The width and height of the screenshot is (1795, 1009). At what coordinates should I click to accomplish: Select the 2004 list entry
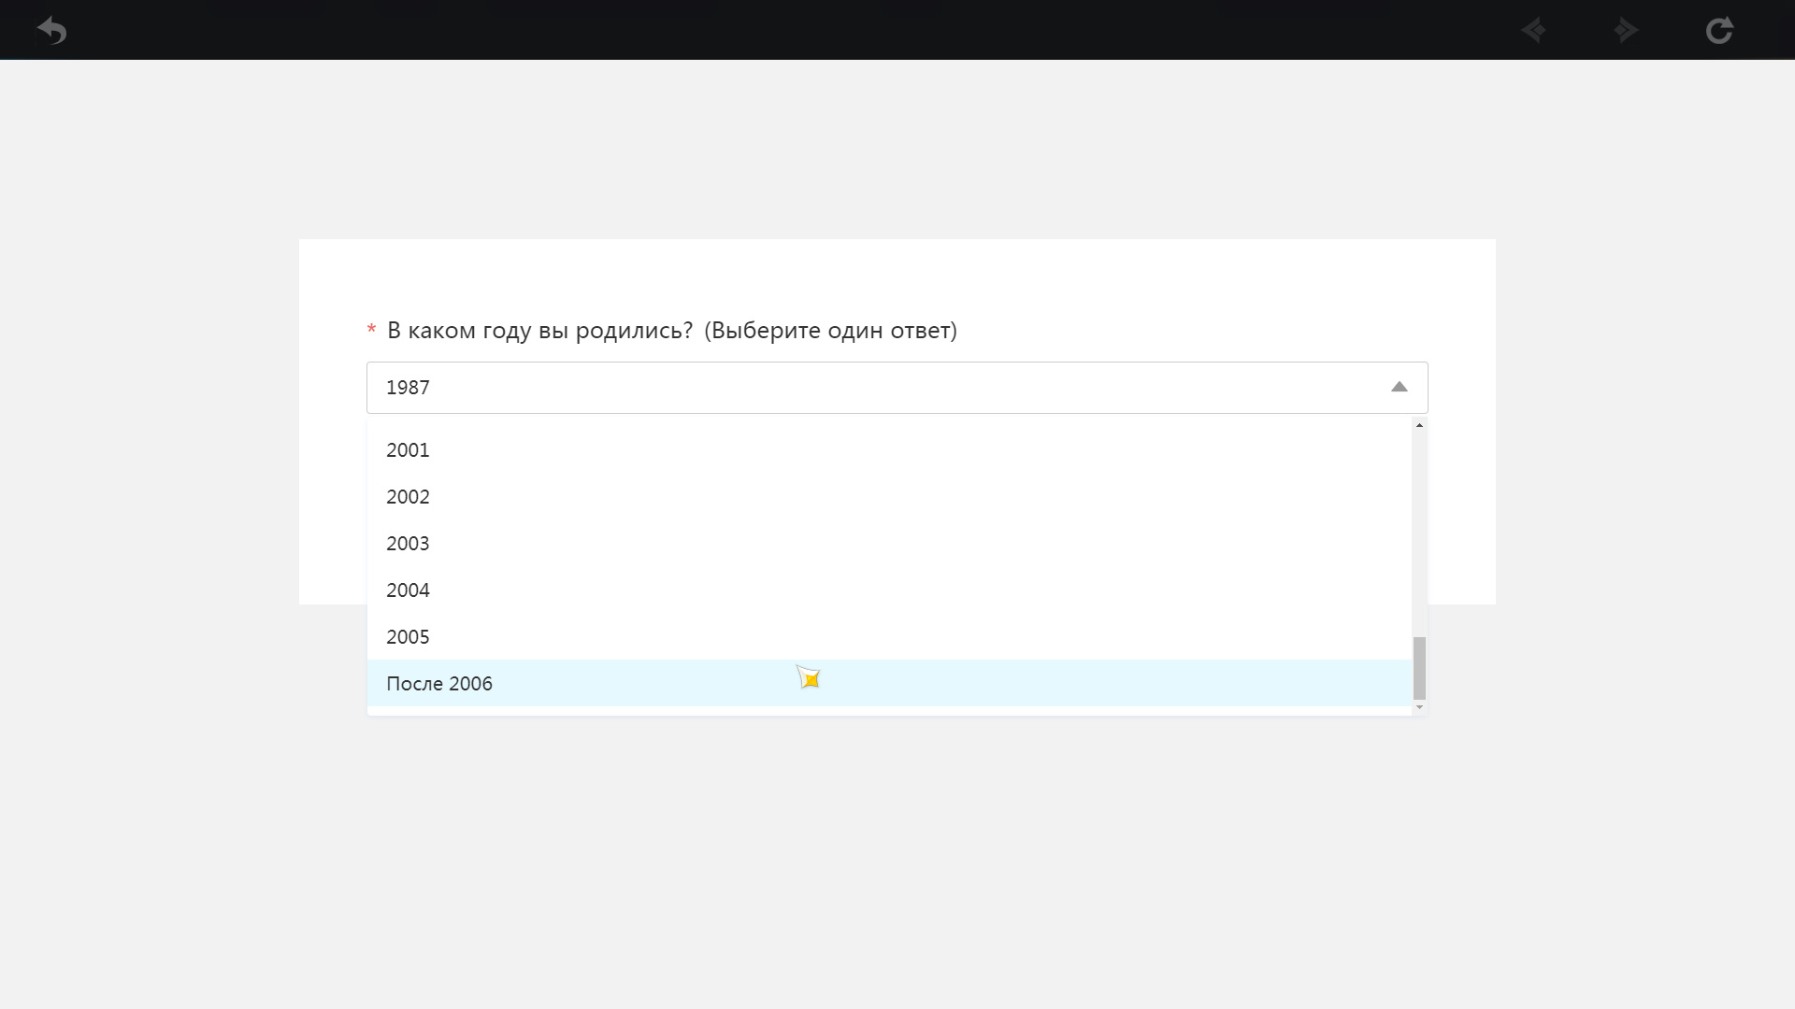(x=409, y=590)
